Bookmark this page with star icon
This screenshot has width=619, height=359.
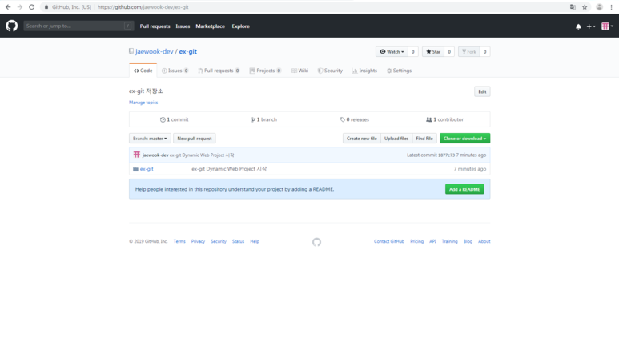point(585,7)
